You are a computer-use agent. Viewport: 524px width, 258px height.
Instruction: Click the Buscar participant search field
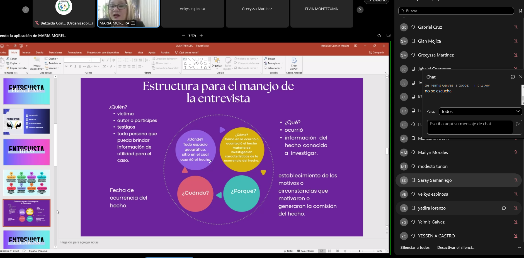[457, 11]
